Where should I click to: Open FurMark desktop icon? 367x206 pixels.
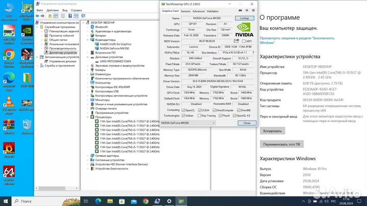coord(9,150)
